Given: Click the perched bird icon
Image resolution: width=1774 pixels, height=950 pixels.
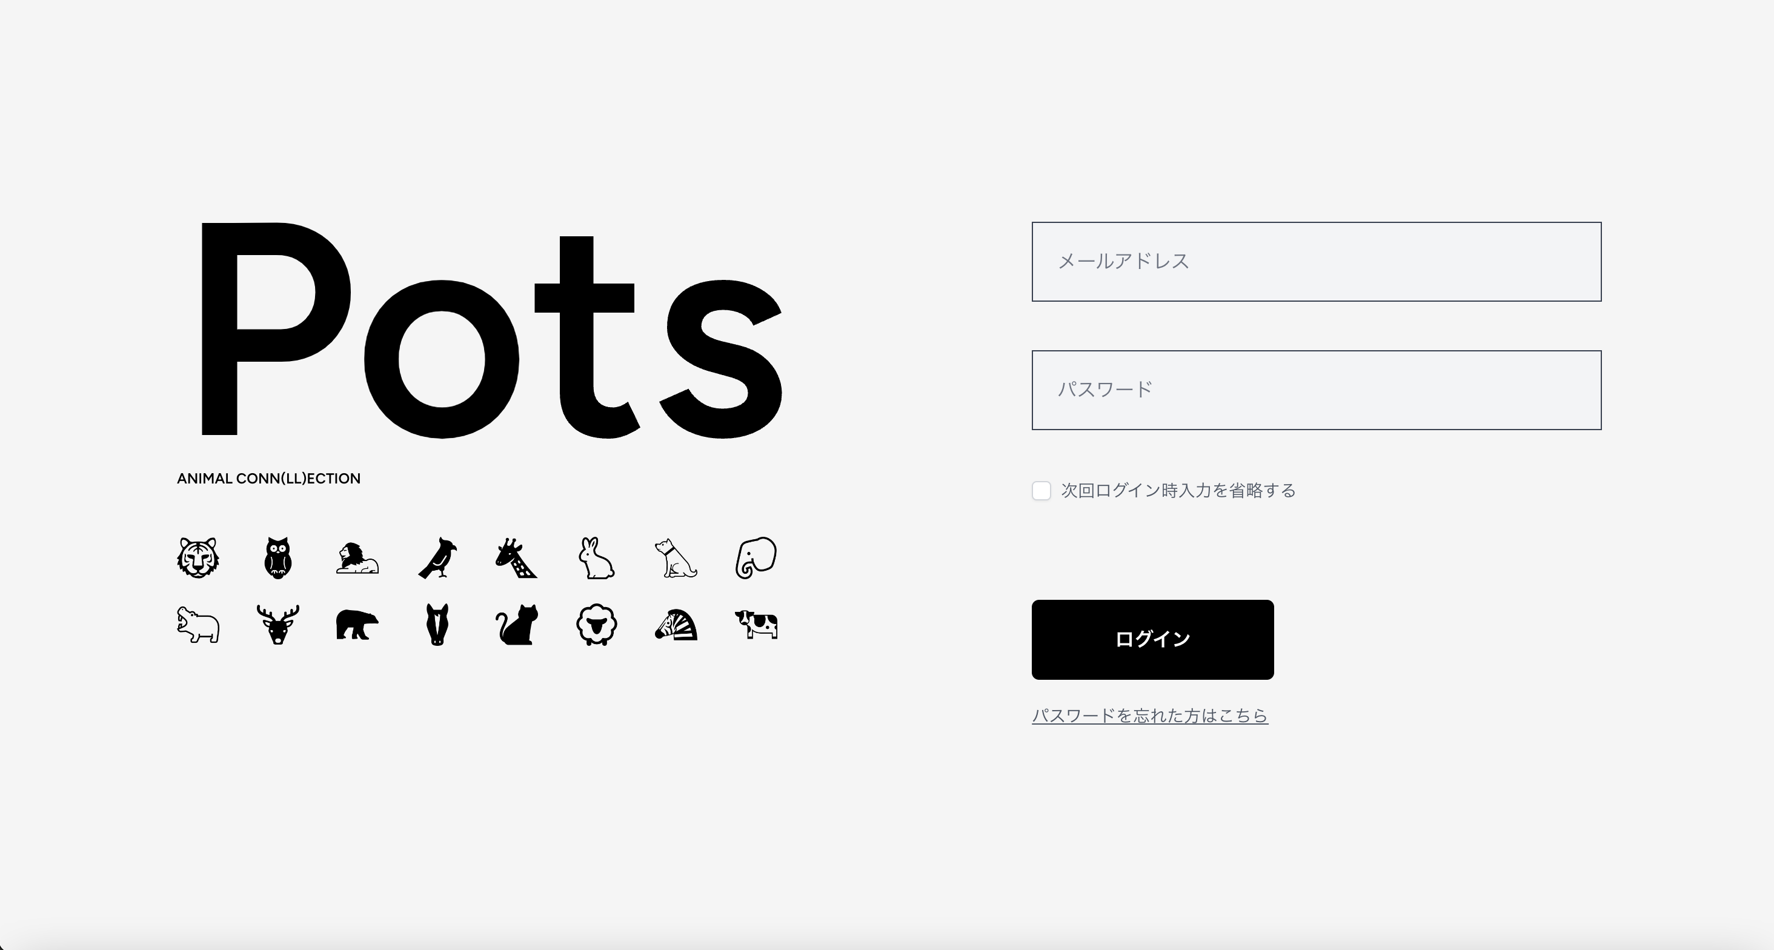Looking at the screenshot, I should click(x=437, y=557).
